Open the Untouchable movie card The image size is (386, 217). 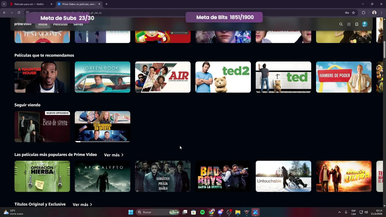coord(283,176)
